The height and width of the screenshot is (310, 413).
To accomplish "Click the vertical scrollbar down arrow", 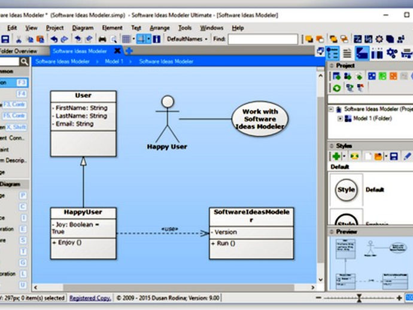I will [x=321, y=279].
